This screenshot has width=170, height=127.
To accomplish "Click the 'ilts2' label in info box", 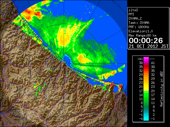I will (133, 10).
